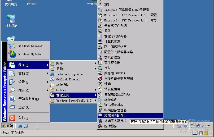214x137 pixels.
Task: Open DNS from the administrative tools list
Action: pyautogui.click(x=130, y=4)
